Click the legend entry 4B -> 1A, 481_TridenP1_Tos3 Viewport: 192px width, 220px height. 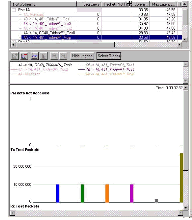(x=110, y=69)
